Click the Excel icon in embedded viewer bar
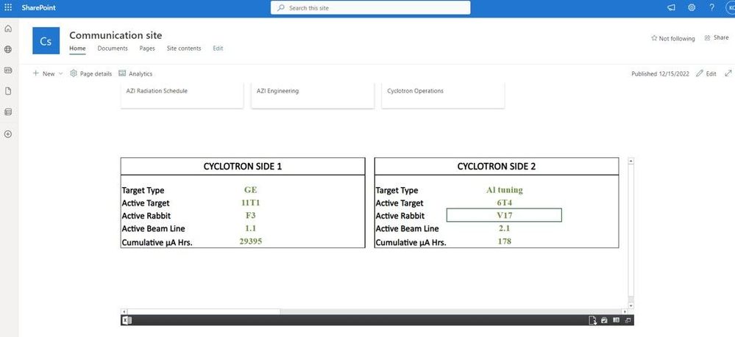 point(126,321)
